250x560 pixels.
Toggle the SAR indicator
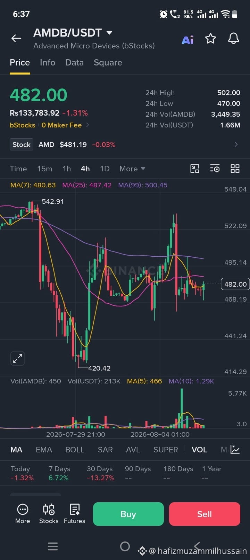(105, 450)
